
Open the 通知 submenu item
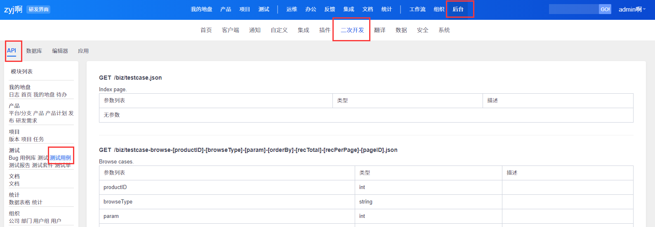click(254, 30)
